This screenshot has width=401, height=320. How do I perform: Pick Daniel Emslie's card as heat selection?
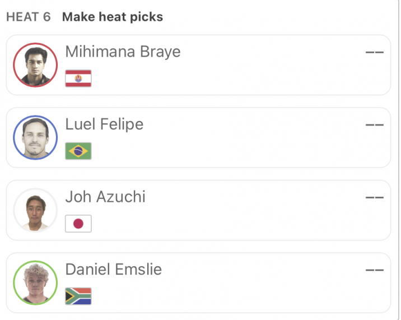pos(198,282)
